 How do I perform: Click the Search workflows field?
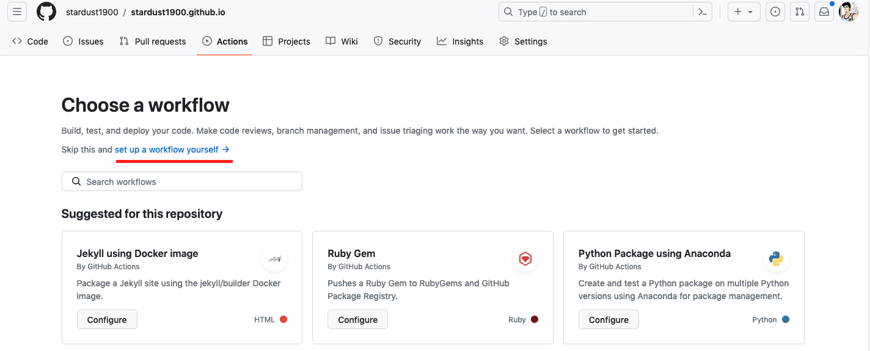point(182,181)
